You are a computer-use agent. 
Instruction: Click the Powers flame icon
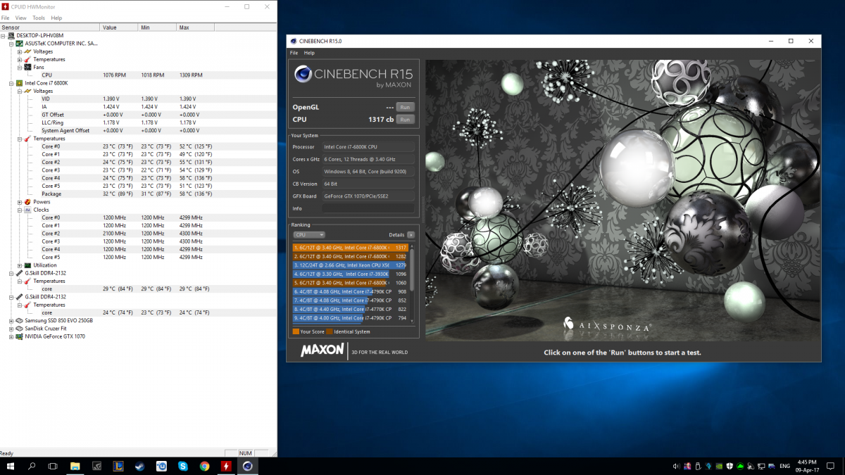click(27, 202)
